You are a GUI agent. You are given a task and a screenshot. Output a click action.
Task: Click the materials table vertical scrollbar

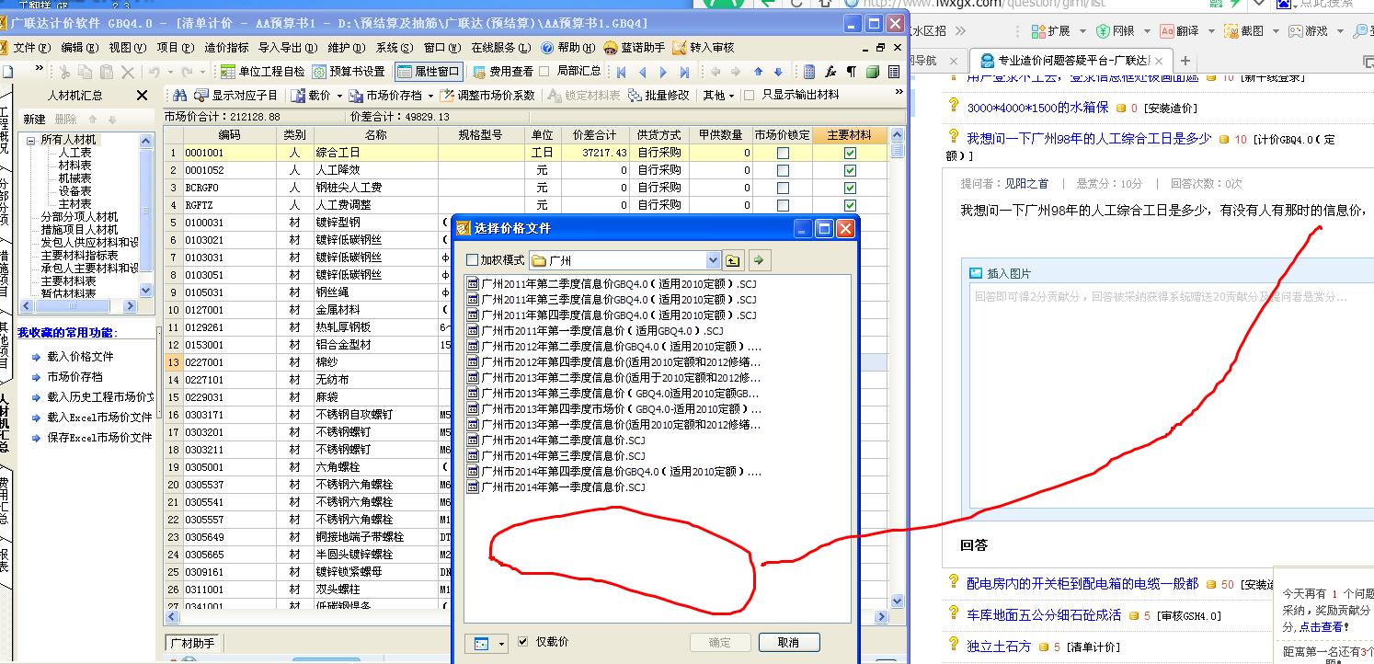(898, 368)
